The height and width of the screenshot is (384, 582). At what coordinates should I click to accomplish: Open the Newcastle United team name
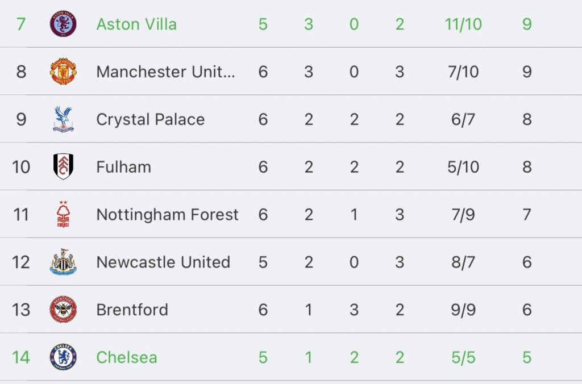click(163, 262)
